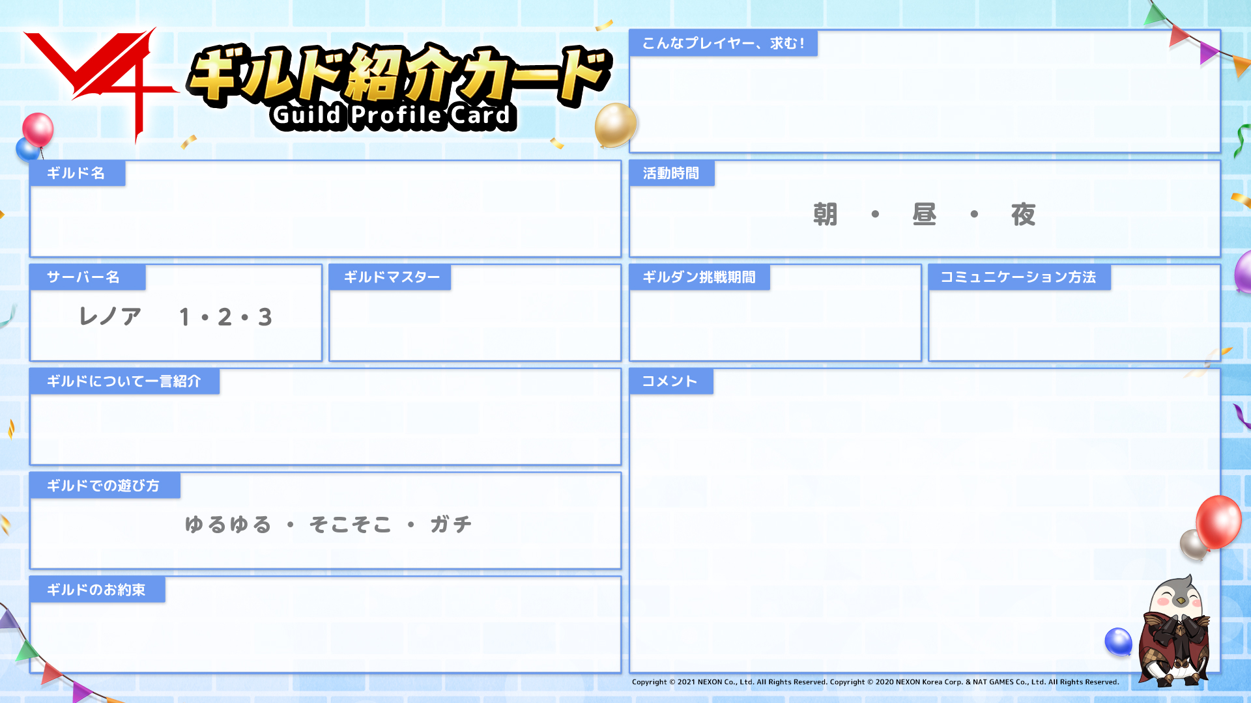Choose the ゆるゆる play style

(228, 524)
